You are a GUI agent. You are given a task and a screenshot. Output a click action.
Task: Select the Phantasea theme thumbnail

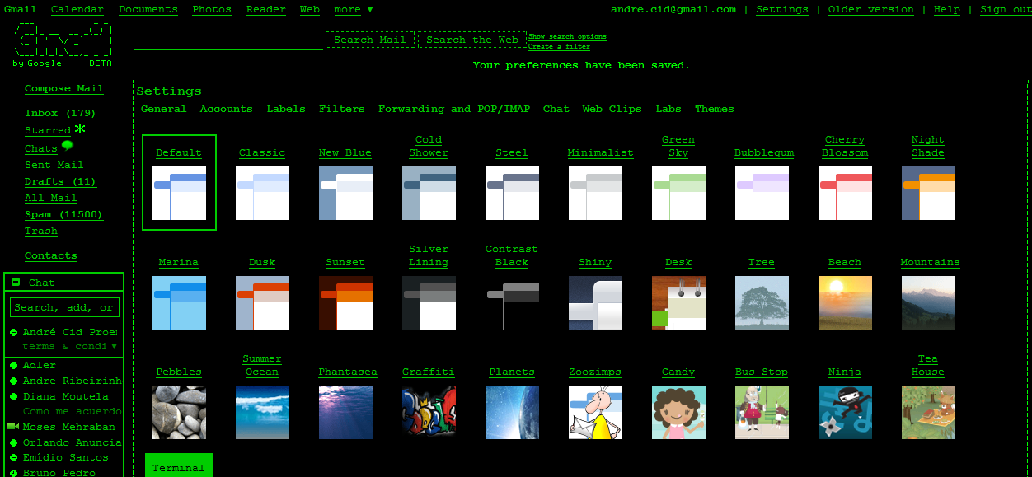tap(345, 413)
